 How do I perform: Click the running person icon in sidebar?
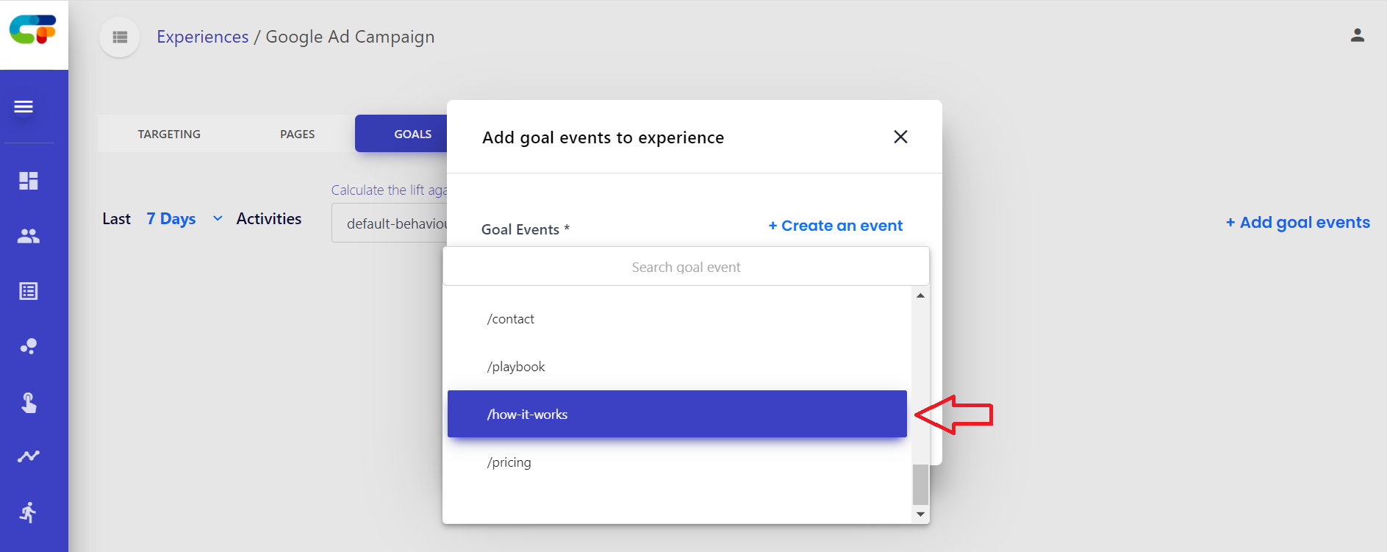tap(29, 512)
